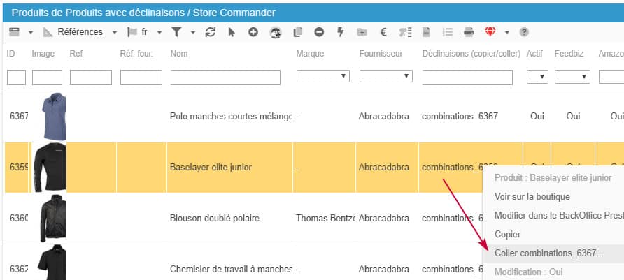Click the Nom filter text field
The width and height of the screenshot is (624, 280).
tap(225, 77)
